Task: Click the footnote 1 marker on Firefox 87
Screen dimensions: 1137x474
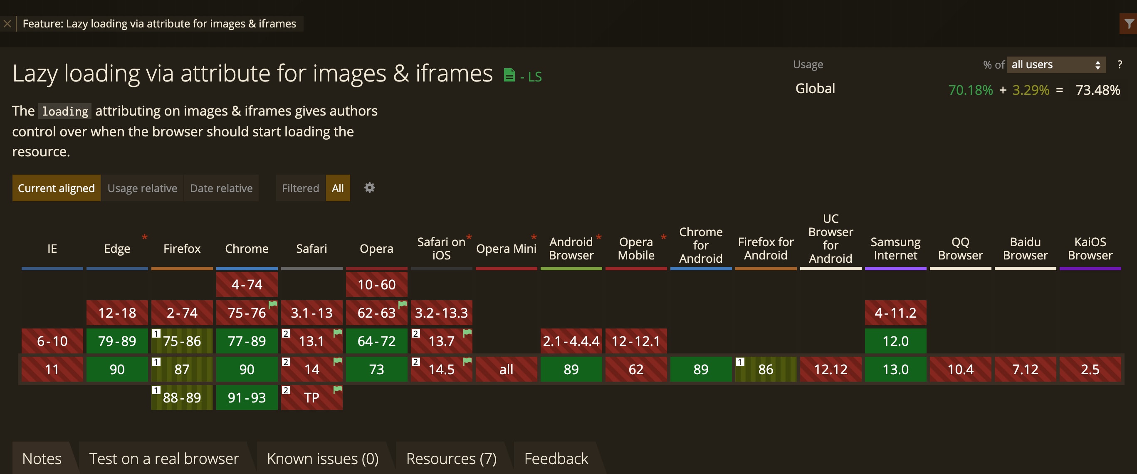Action: click(156, 362)
